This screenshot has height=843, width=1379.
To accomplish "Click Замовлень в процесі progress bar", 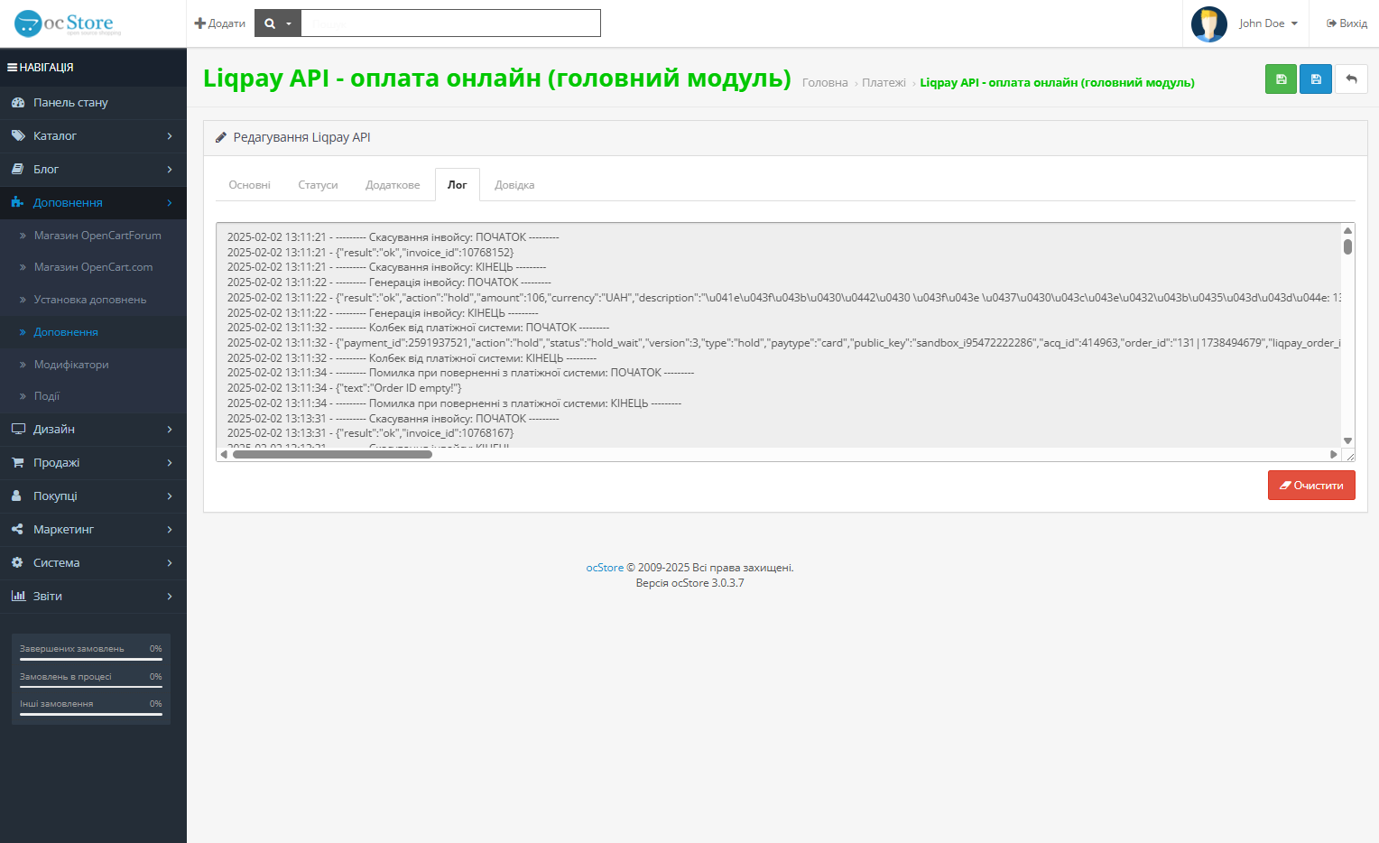I will (91, 687).
